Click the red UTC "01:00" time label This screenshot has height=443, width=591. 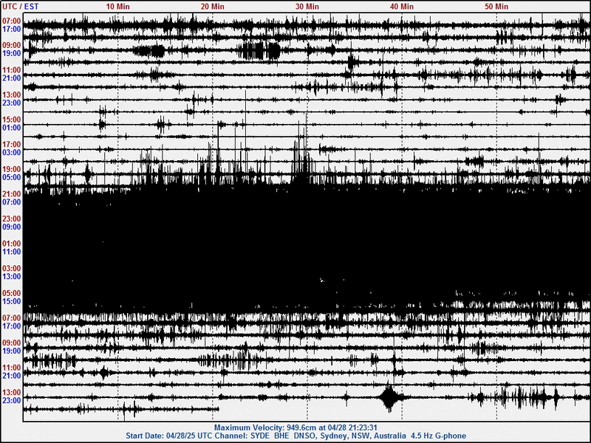tap(12, 244)
